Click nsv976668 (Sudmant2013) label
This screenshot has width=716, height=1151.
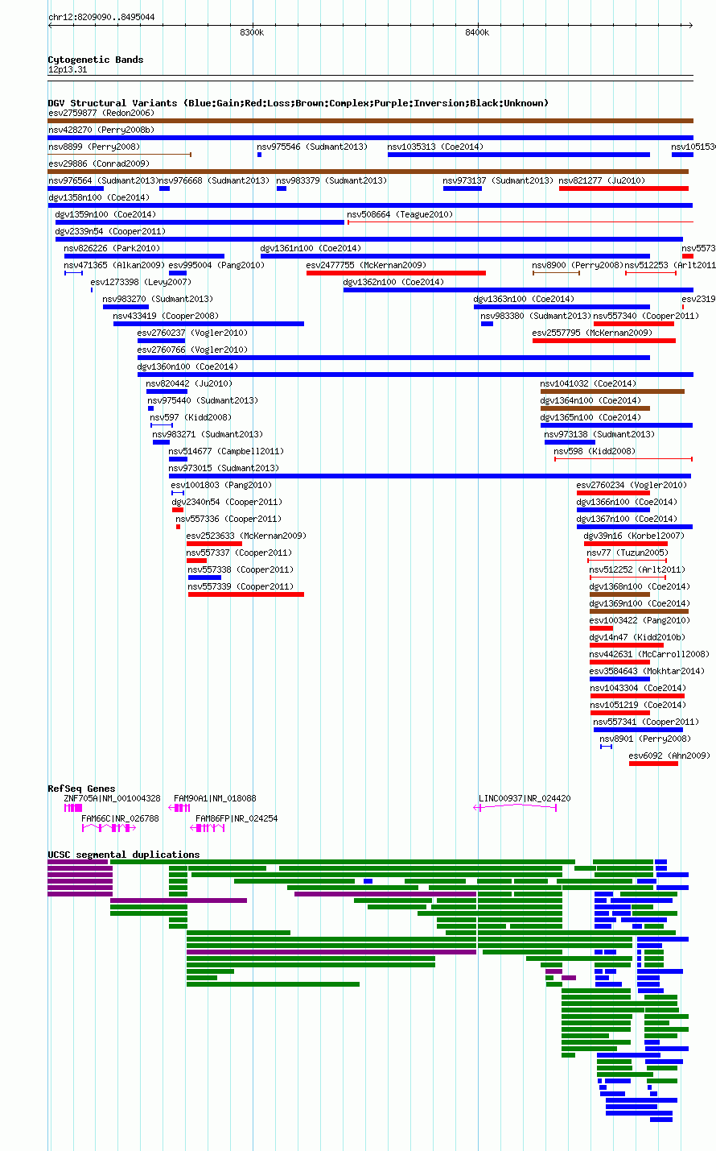[x=215, y=180]
